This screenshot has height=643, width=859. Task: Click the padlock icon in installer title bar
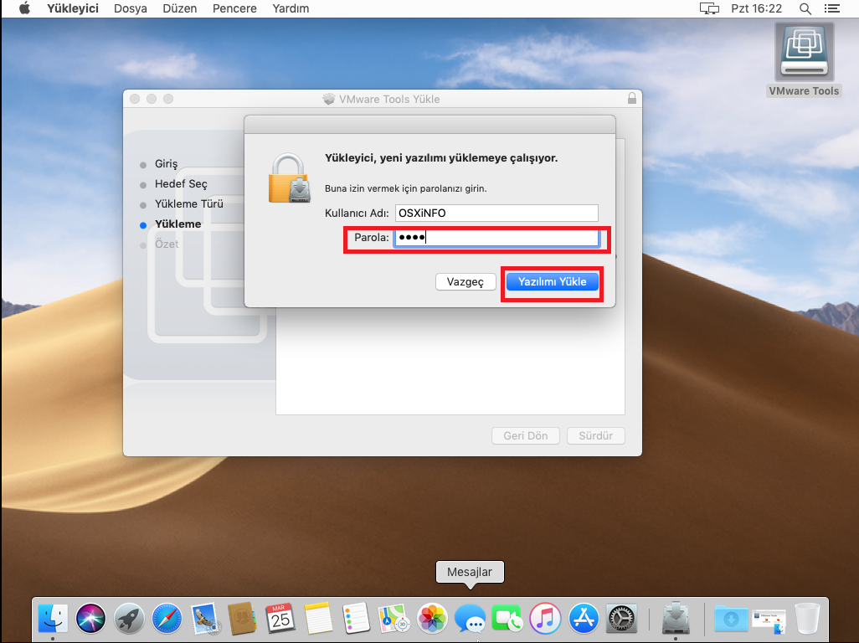click(631, 98)
